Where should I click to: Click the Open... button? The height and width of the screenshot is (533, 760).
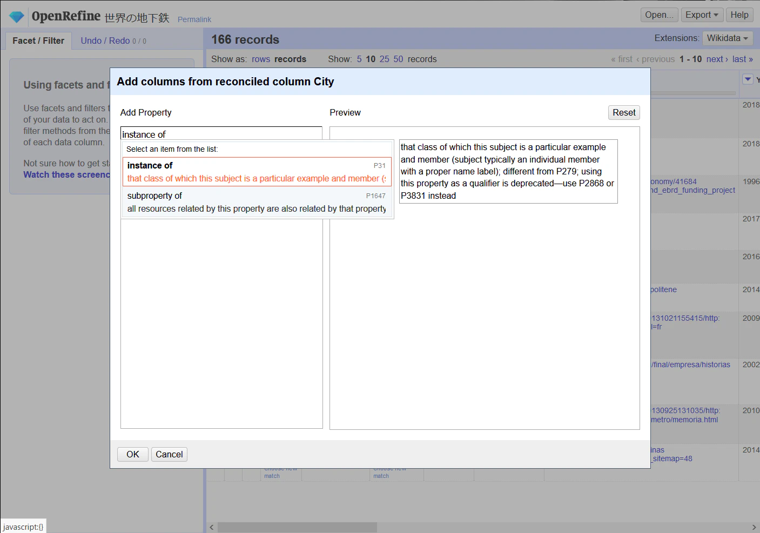[x=659, y=15]
